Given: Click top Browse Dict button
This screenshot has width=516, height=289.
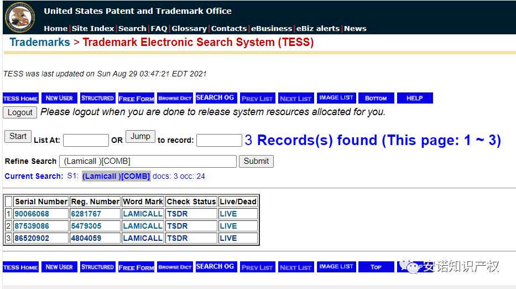Looking at the screenshot, I should [x=175, y=98].
